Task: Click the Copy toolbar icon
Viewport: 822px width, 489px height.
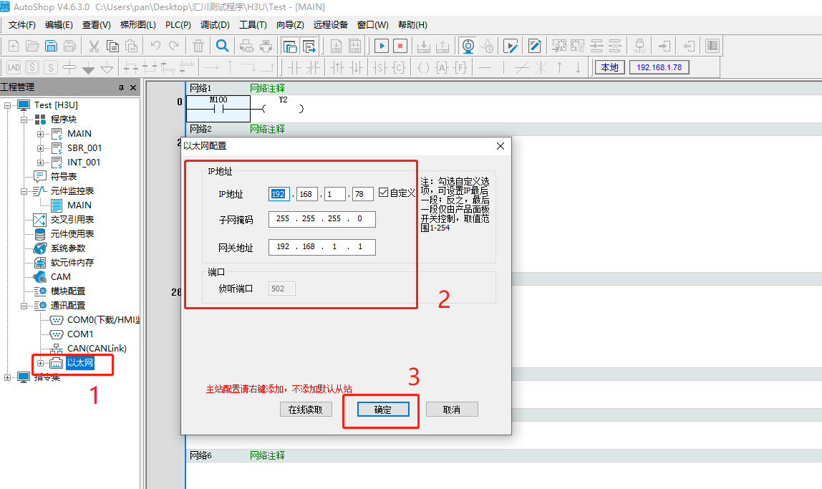Action: point(112,46)
